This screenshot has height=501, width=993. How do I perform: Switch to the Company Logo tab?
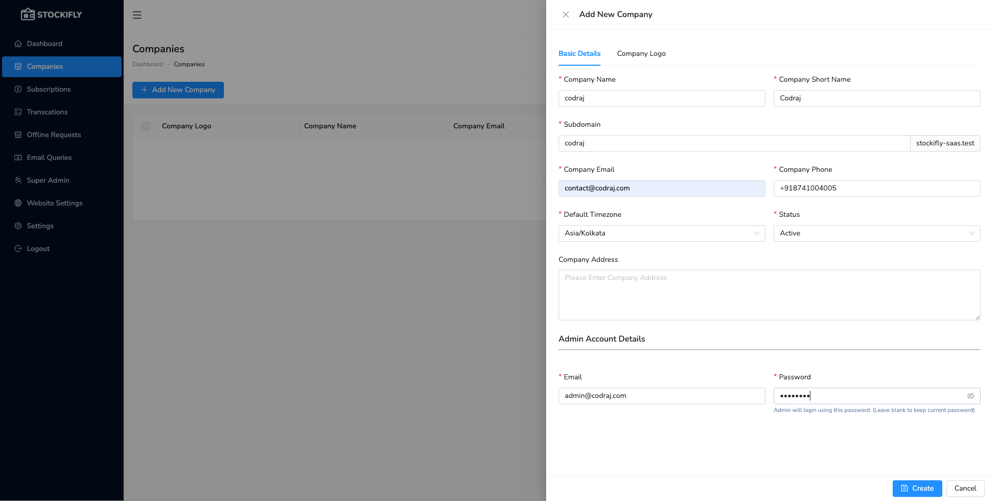pos(641,53)
